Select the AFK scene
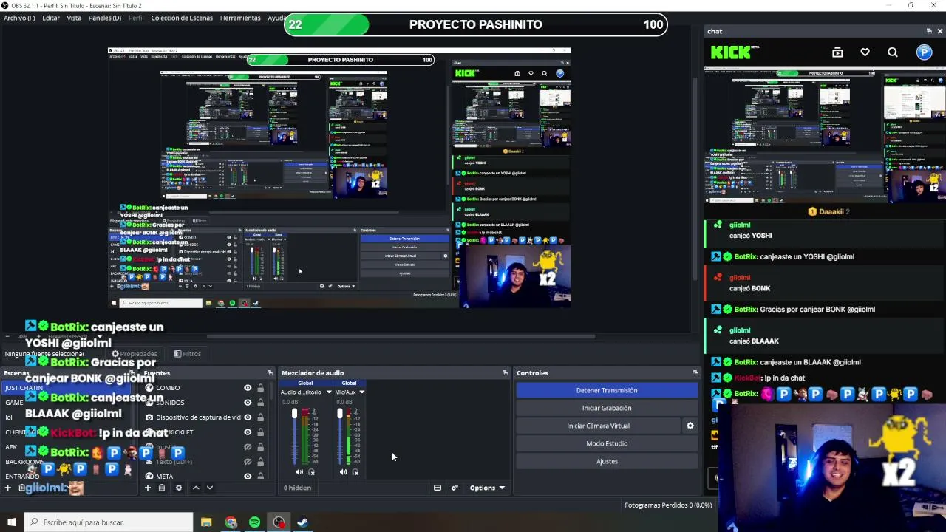Screen dimensions: 946x532 [11, 447]
